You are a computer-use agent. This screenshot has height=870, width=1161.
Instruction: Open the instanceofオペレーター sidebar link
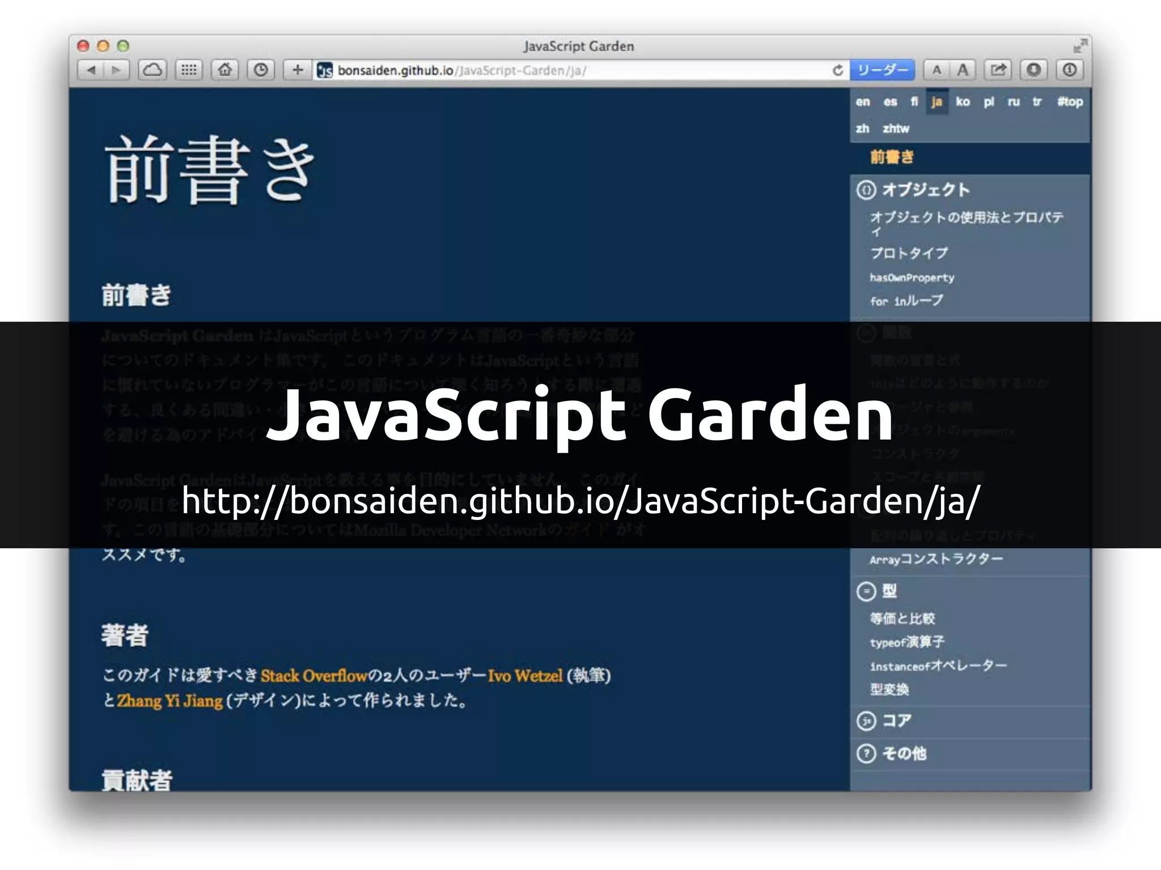click(x=938, y=666)
